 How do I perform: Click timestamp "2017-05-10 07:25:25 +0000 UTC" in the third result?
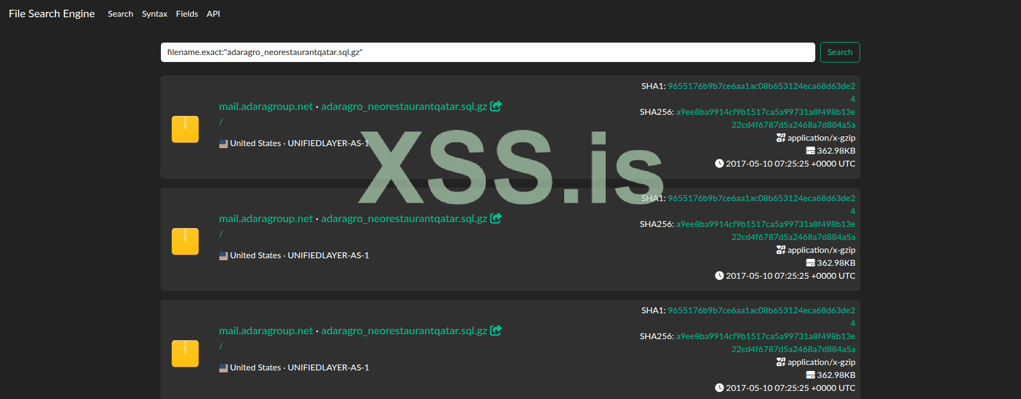pyautogui.click(x=790, y=388)
